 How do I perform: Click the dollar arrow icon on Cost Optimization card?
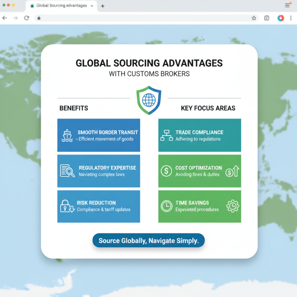pos(232,171)
